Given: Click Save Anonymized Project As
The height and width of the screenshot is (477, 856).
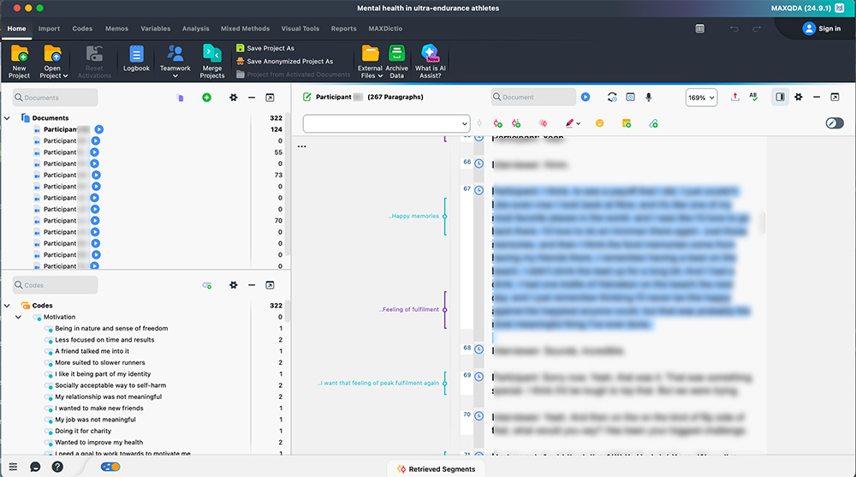Looking at the screenshot, I should [288, 62].
